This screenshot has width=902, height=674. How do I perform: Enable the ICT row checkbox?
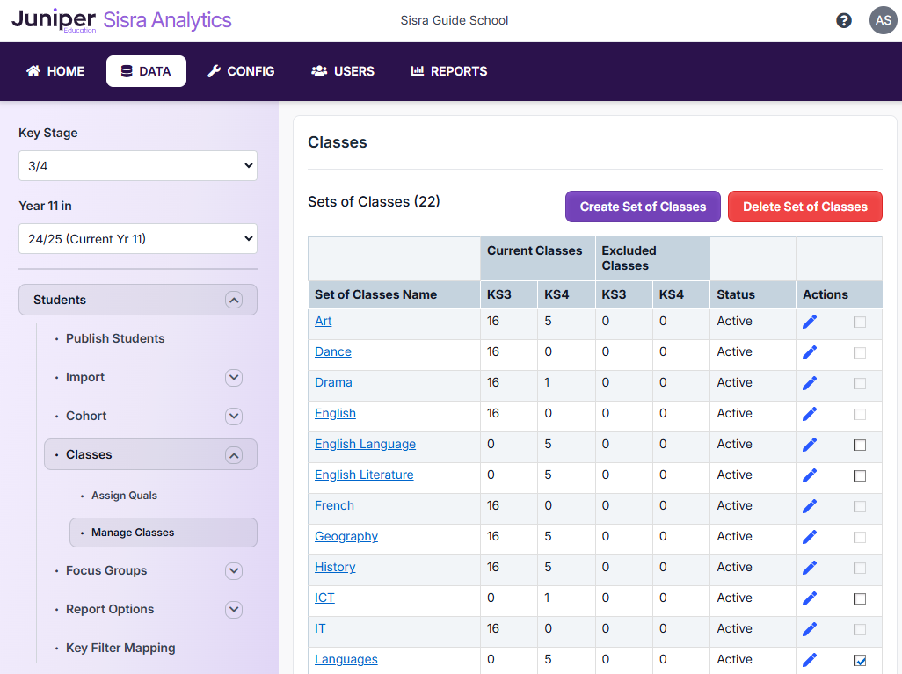860,598
